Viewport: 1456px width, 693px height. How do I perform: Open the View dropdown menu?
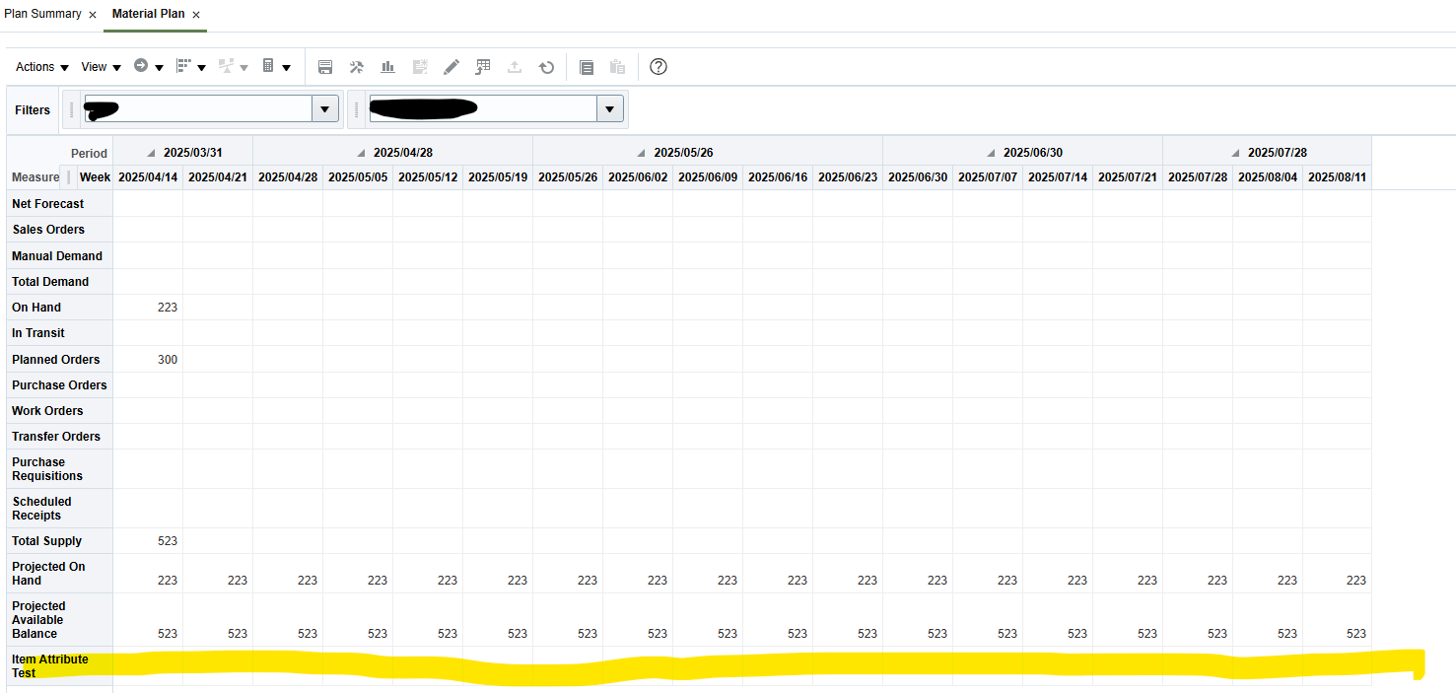coord(101,67)
